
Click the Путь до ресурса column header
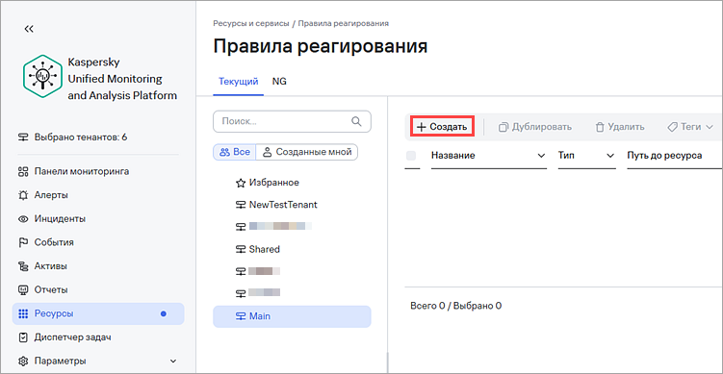tap(664, 156)
